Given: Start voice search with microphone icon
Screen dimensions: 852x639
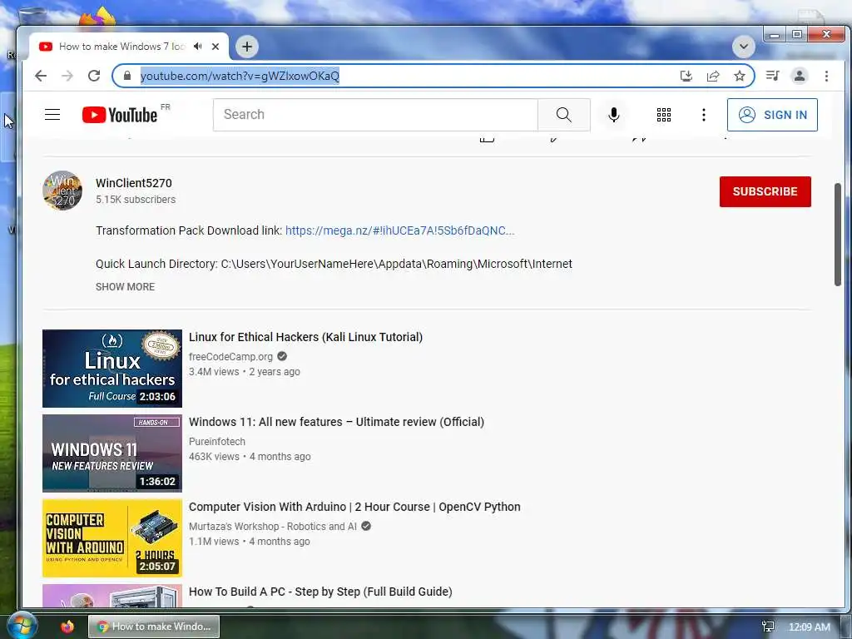Looking at the screenshot, I should coord(613,115).
